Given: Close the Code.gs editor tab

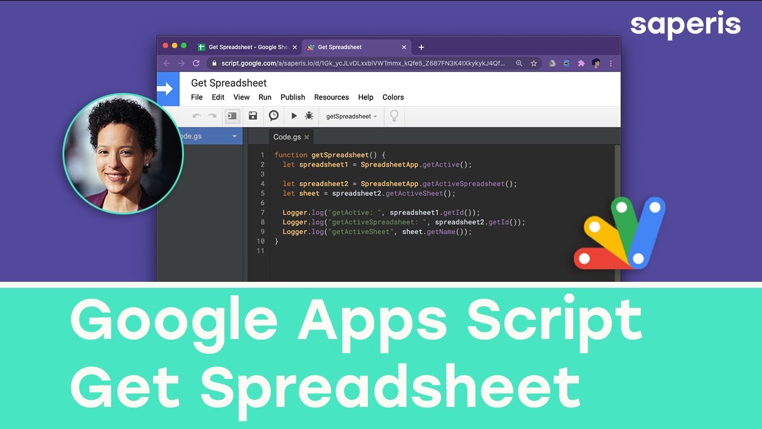Looking at the screenshot, I should [307, 137].
